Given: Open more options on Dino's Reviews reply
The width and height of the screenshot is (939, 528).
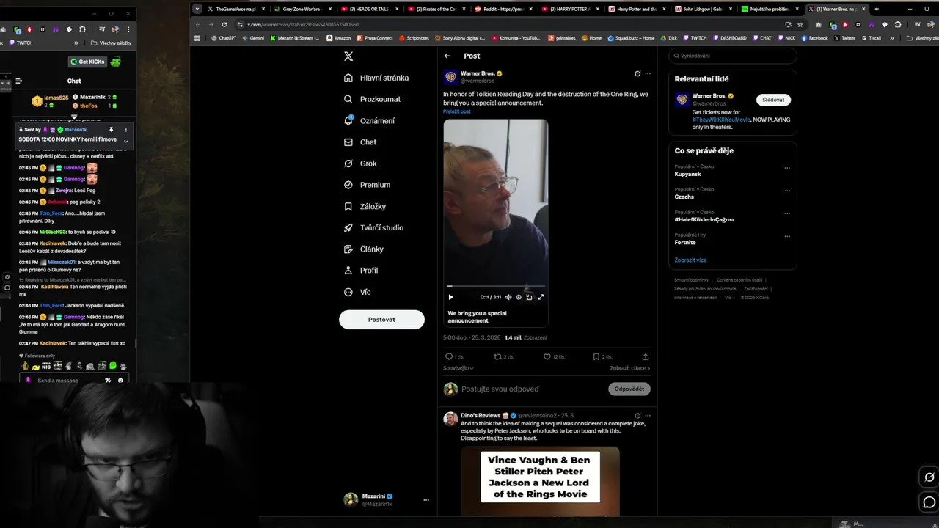Looking at the screenshot, I should coord(648,415).
